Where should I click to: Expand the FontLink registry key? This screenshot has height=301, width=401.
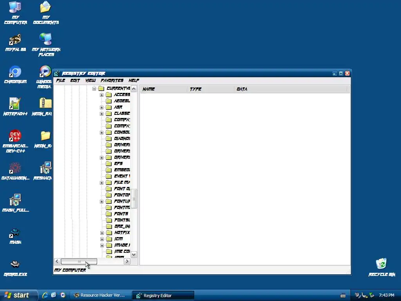101,202
